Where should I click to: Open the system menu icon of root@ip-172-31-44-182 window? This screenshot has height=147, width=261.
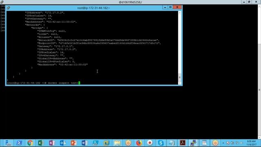tap(8, 8)
